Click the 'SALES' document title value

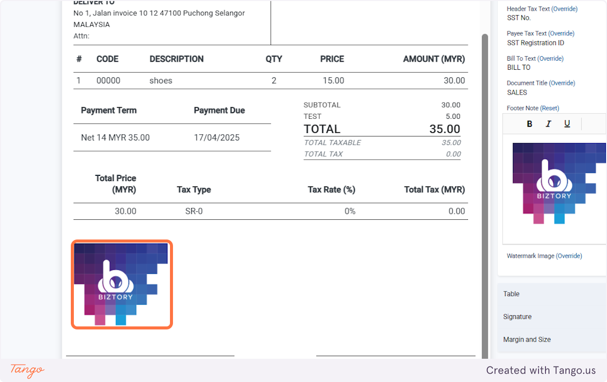pos(517,92)
